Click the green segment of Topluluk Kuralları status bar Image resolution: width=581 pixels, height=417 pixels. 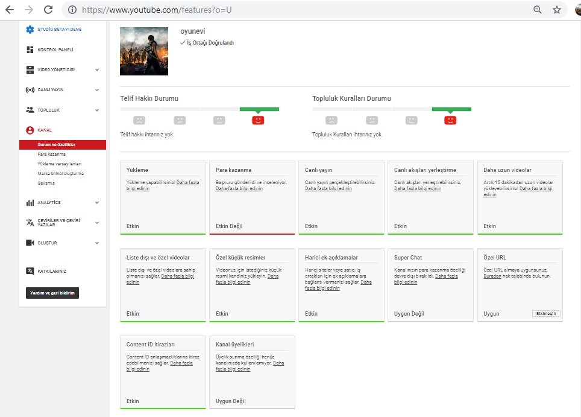[451, 109]
